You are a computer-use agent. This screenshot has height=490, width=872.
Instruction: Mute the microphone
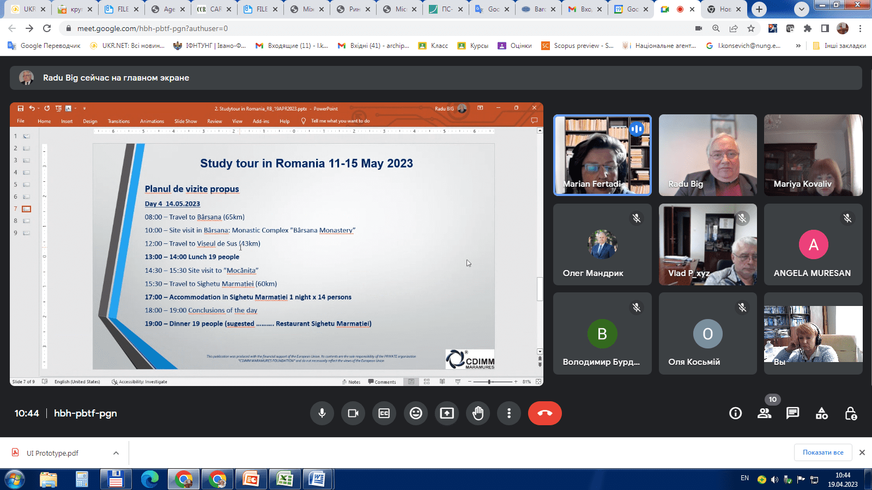(x=322, y=413)
